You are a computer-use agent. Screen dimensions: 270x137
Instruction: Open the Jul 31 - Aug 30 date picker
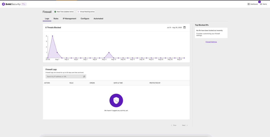pyautogui.click(x=174, y=27)
